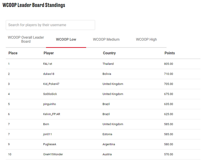
Task: Click the Points column header
Action: tap(170, 53)
